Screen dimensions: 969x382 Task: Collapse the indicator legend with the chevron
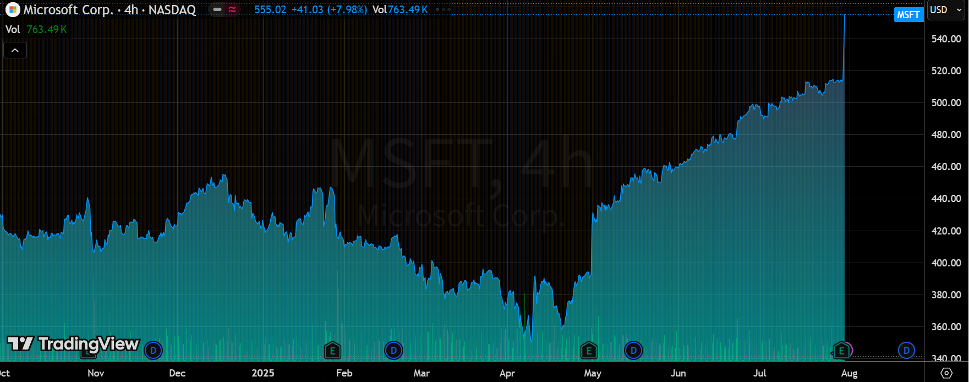pos(15,51)
